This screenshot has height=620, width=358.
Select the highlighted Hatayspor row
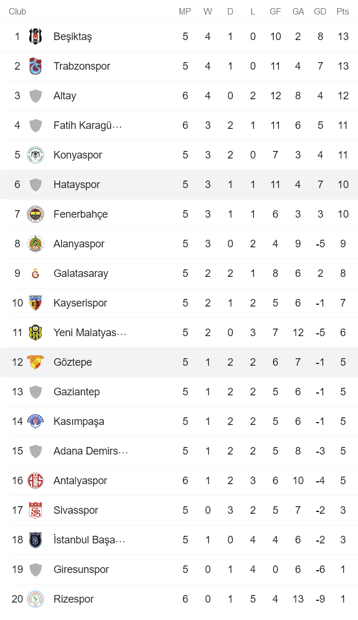tap(174, 184)
